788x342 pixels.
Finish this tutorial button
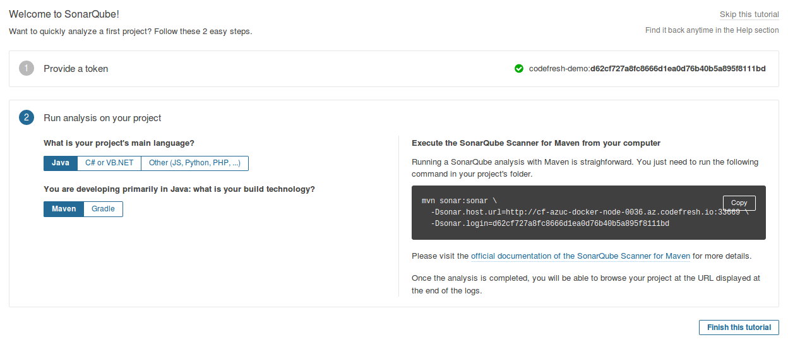pyautogui.click(x=739, y=327)
